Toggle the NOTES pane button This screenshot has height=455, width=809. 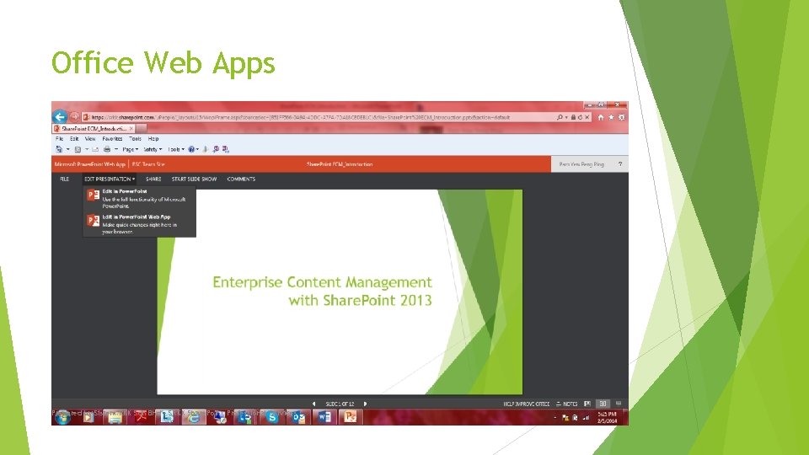[566, 404]
